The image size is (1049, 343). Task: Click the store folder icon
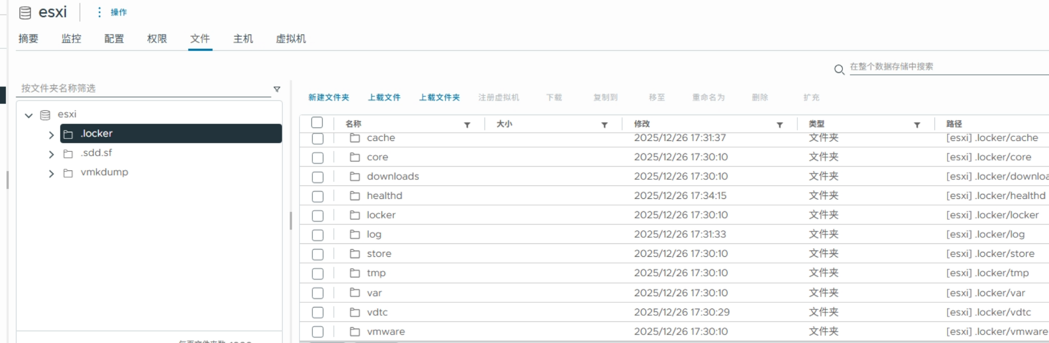coord(355,253)
